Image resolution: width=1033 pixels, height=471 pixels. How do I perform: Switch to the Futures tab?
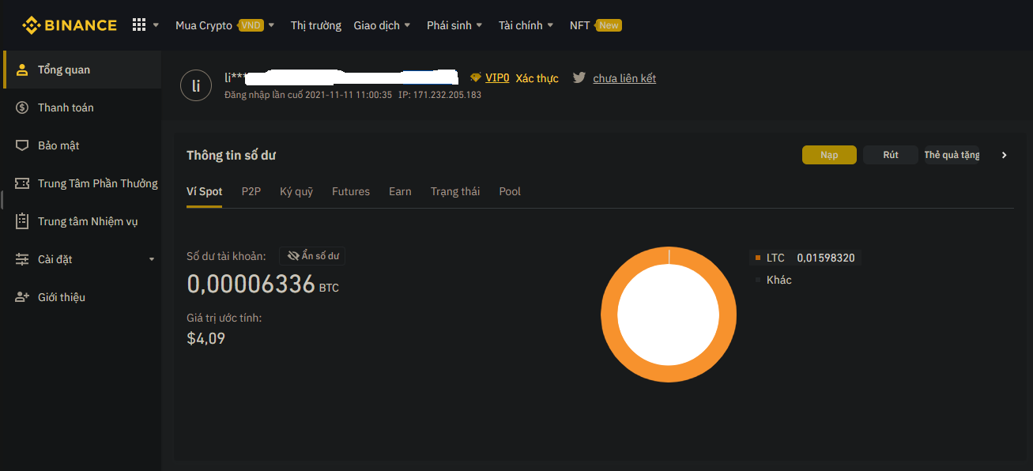point(351,192)
